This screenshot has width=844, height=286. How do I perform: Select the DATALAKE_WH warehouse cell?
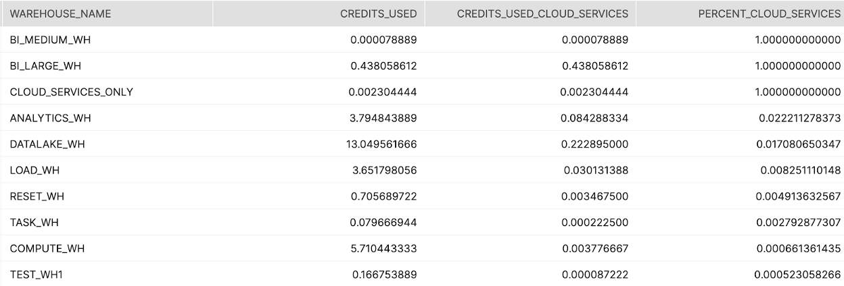47,144
